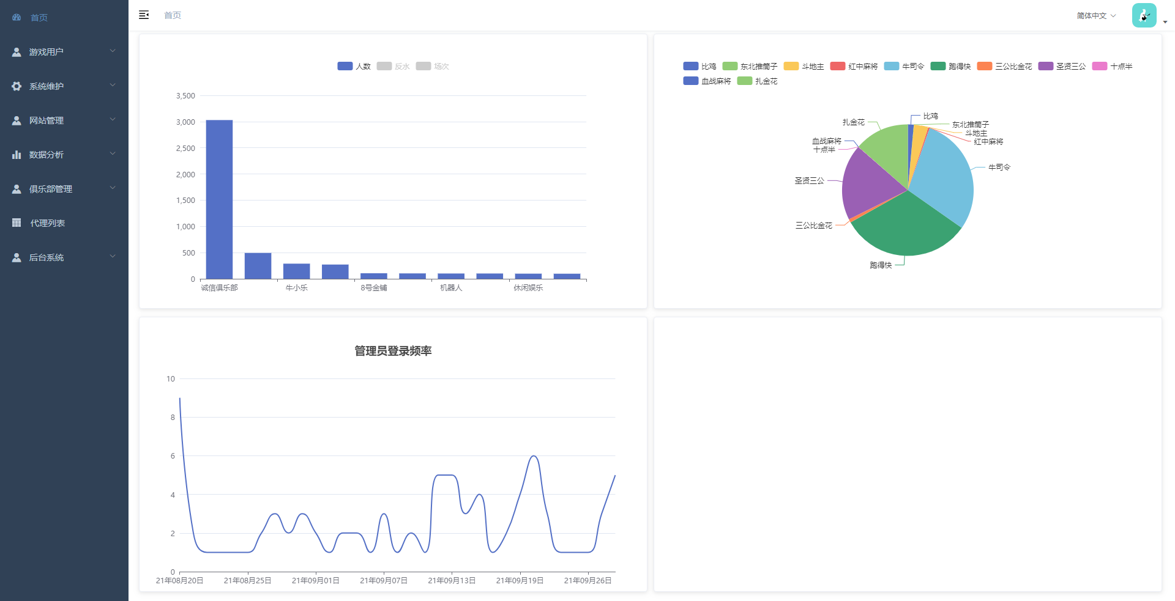1175x601 pixels.
Task: Click the 数据分析 bar chart icon
Action: pos(17,155)
